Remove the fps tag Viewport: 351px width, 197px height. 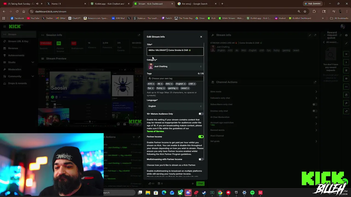(152, 88)
